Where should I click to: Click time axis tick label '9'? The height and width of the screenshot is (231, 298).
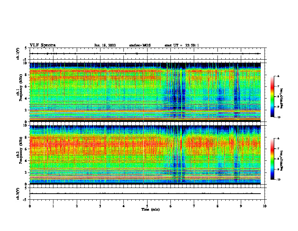(241, 206)
